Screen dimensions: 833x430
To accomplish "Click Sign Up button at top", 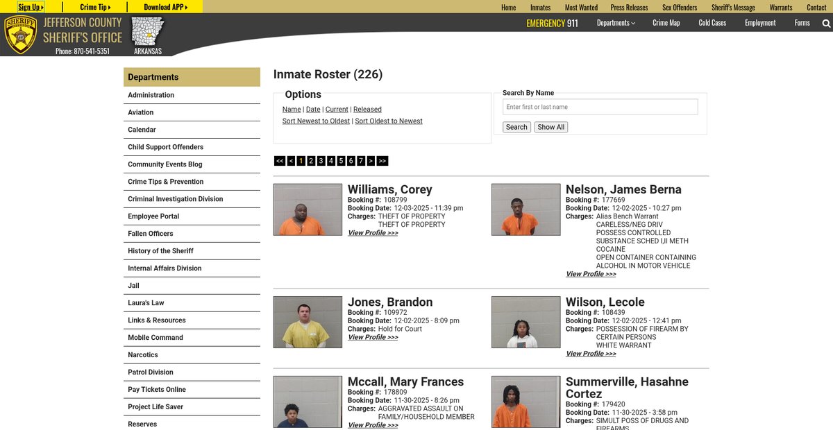I will pyautogui.click(x=31, y=7).
